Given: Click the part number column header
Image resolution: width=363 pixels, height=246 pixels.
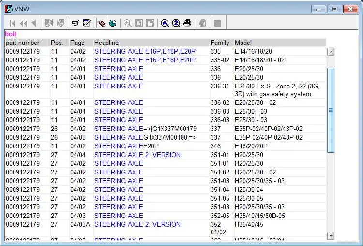Looking at the screenshot, I should (23, 43).
